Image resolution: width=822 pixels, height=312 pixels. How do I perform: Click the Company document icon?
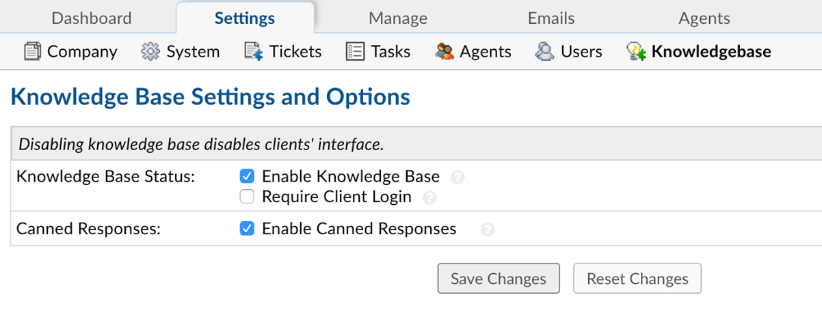click(32, 51)
